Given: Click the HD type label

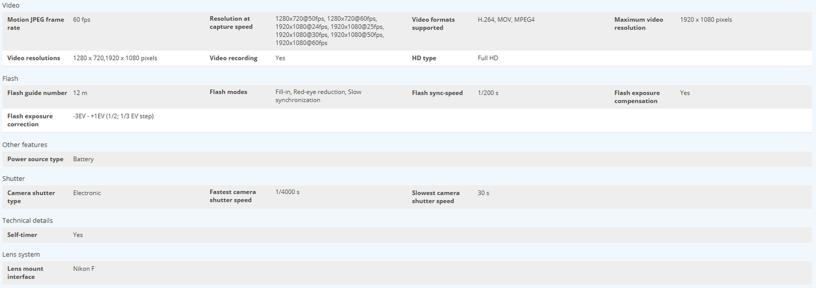Looking at the screenshot, I should pos(424,58).
